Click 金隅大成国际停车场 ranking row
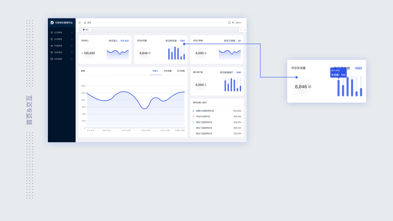393x221 pixels. (217, 111)
